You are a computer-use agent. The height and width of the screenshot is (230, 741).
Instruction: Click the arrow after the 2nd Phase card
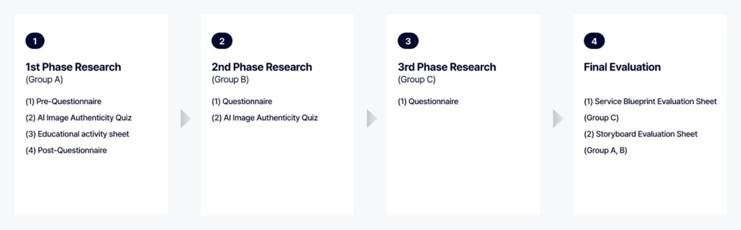[x=371, y=118]
